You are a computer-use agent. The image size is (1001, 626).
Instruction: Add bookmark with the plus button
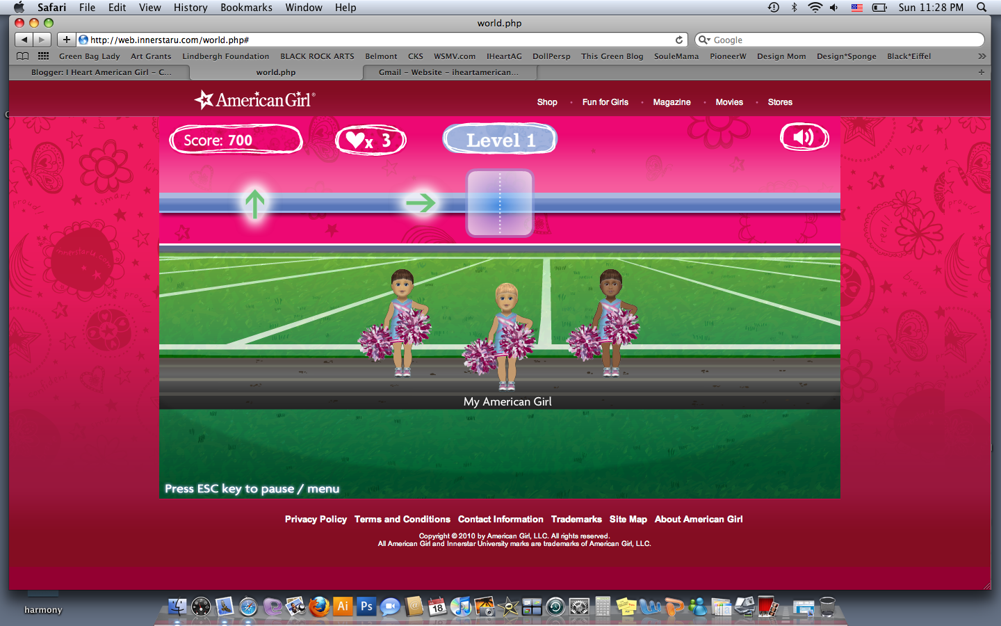pyautogui.click(x=66, y=40)
